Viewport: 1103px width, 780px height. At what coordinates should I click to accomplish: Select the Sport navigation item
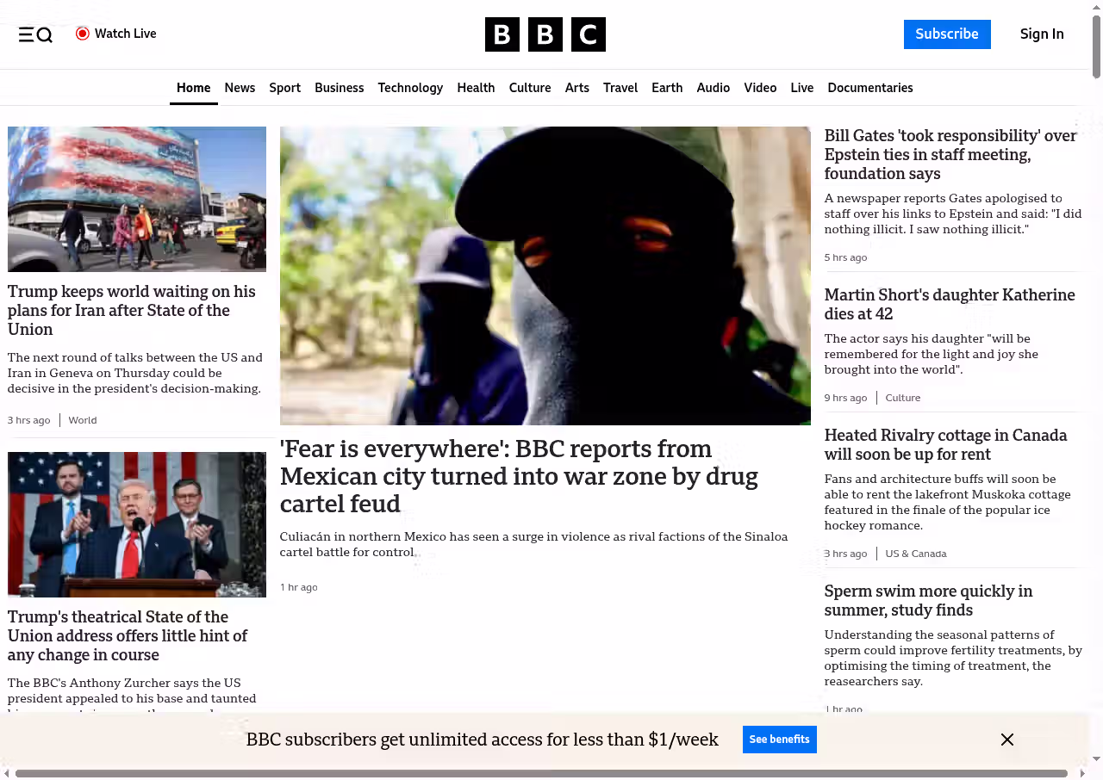coord(284,88)
